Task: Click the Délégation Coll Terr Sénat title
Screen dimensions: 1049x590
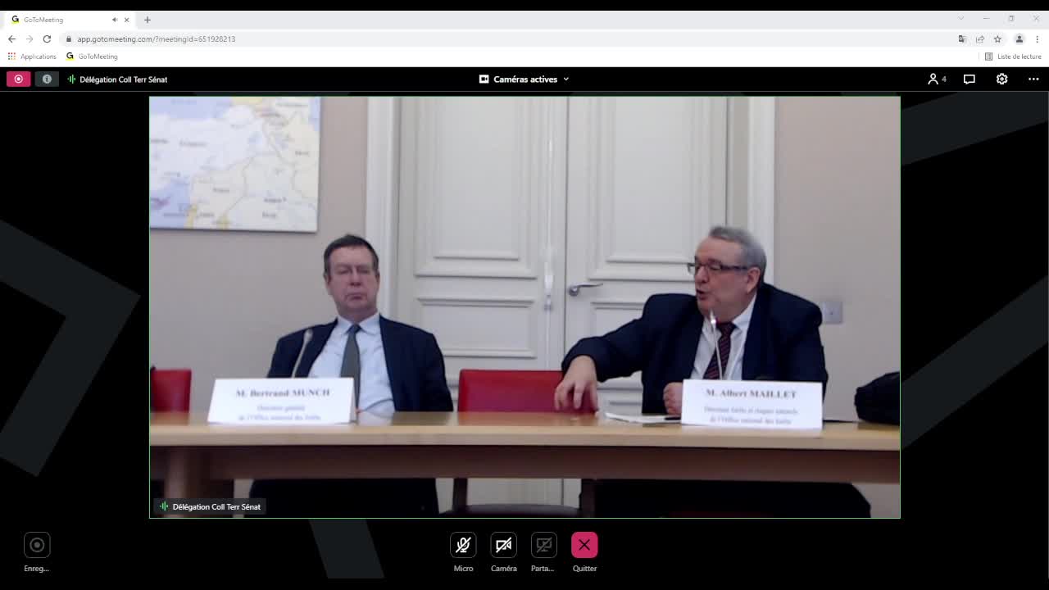Action: point(123,79)
